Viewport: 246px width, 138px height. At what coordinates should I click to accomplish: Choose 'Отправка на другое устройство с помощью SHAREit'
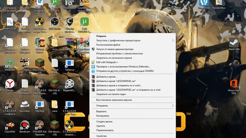point(133,71)
